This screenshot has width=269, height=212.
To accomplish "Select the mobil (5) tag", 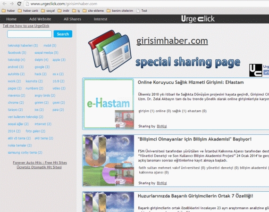I will 50,45.
